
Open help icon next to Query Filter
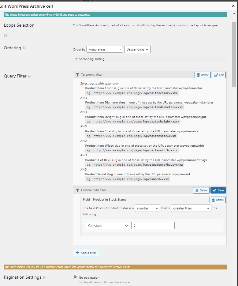[29, 76]
